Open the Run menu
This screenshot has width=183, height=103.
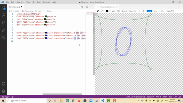tap(39, 2)
